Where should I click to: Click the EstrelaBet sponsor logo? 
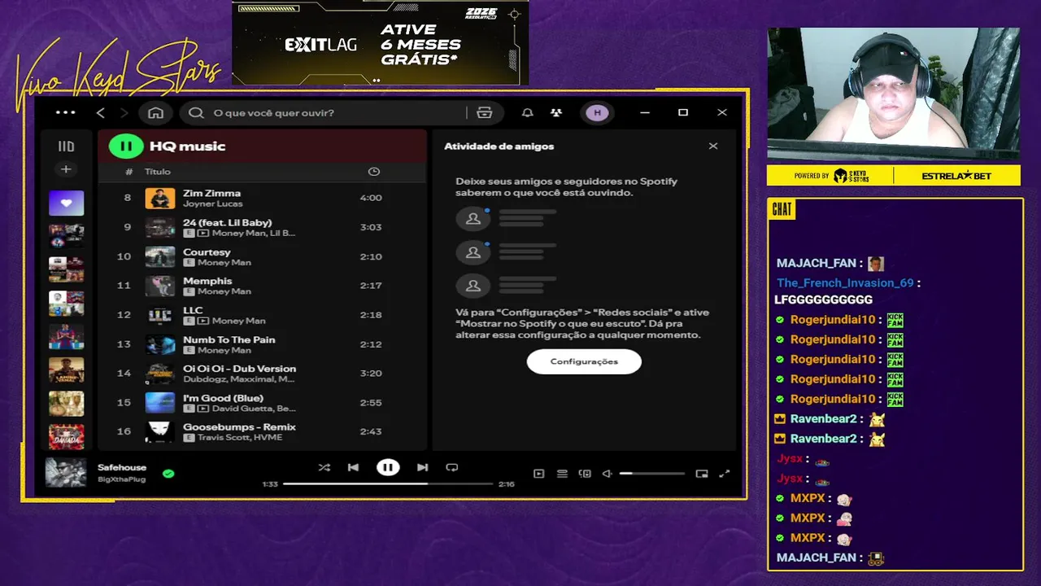[x=956, y=176]
